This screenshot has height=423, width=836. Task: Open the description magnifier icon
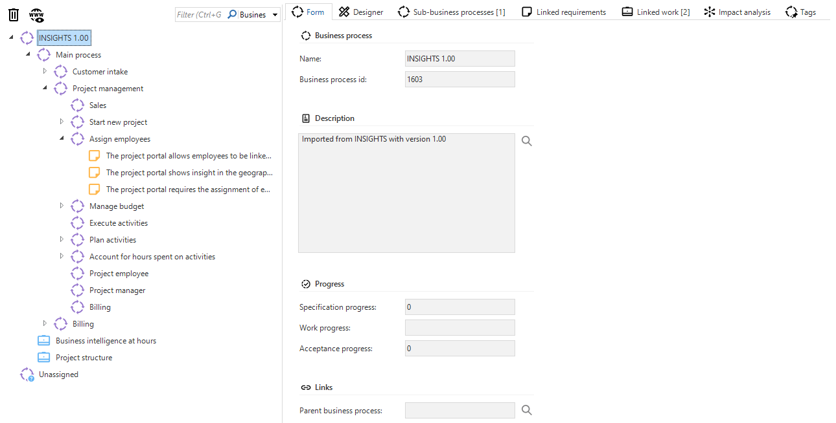click(x=526, y=141)
